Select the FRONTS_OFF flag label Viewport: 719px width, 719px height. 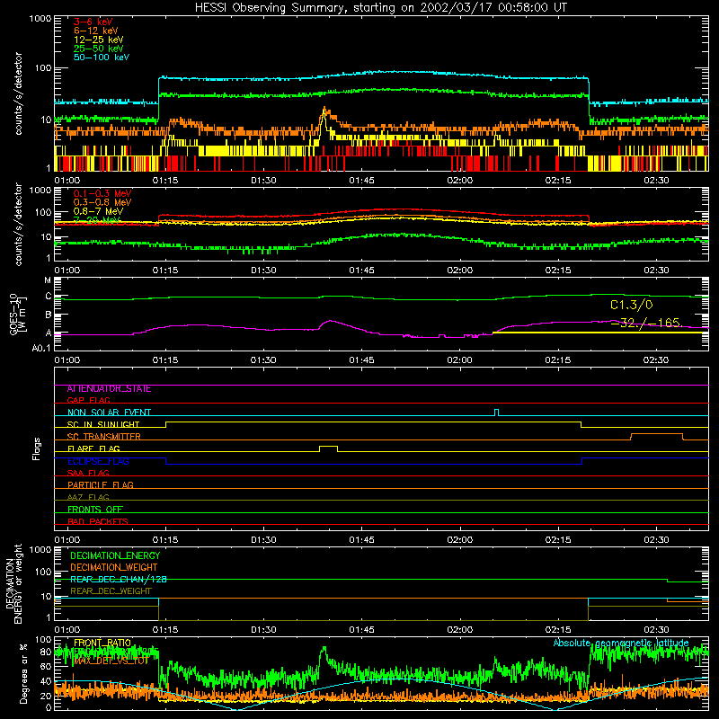(x=95, y=510)
